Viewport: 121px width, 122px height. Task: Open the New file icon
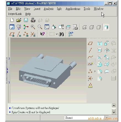(x=12, y=20)
